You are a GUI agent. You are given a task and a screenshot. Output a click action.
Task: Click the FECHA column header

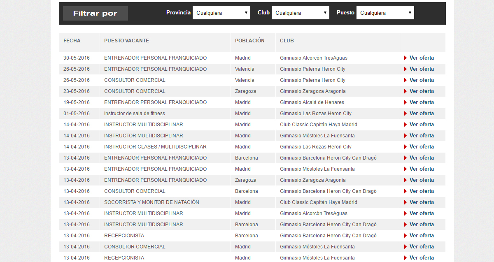click(x=72, y=41)
